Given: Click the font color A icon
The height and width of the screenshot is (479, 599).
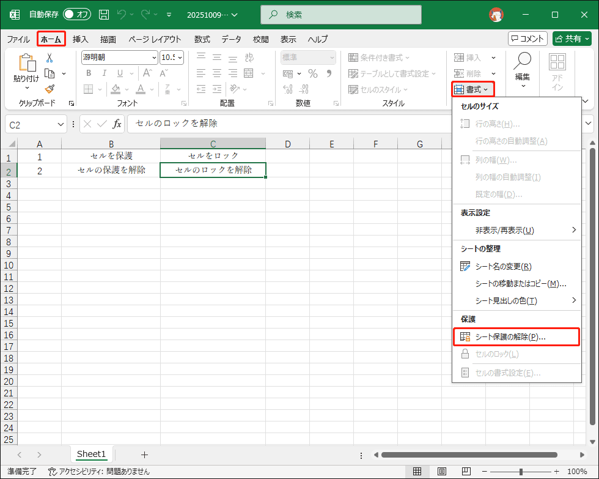Looking at the screenshot, I should click(141, 89).
